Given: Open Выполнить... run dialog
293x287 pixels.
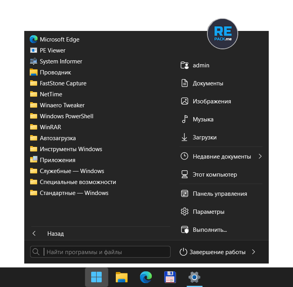Looking at the screenshot, I should [x=209, y=230].
